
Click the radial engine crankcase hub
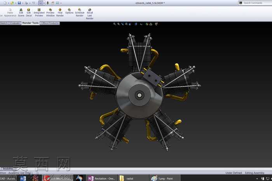pos(139,95)
